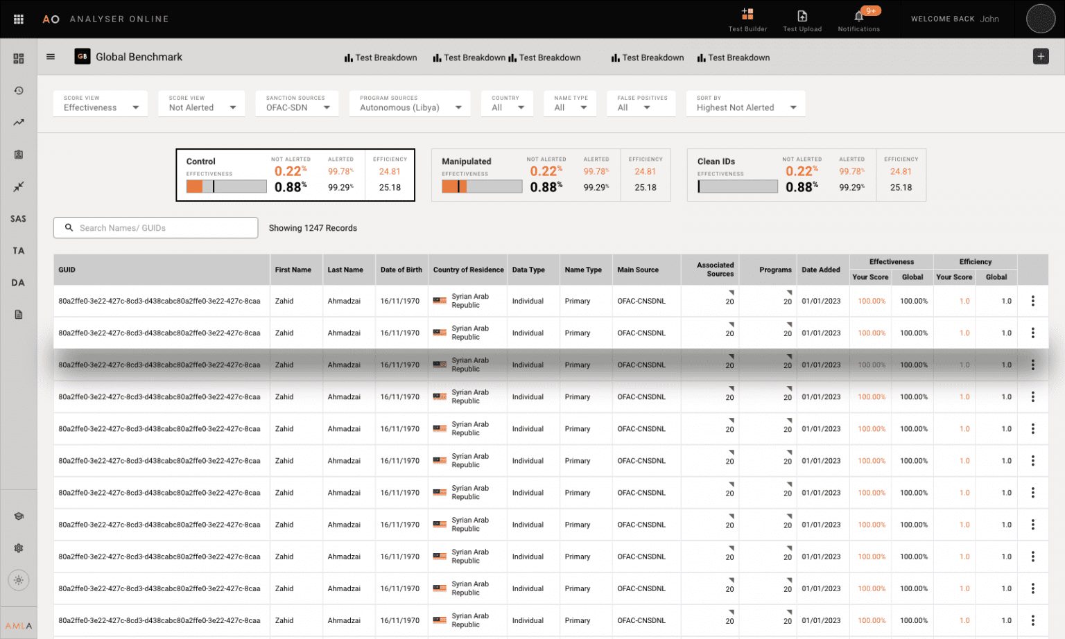Open the Test Builder tool

click(747, 19)
